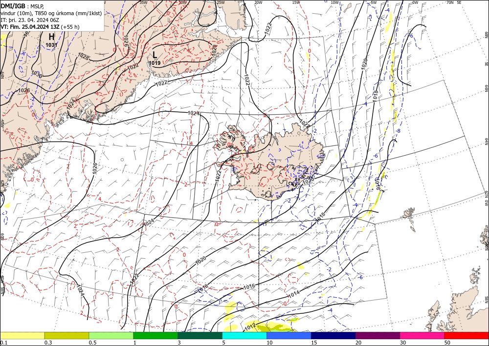Select the red 50 mm legend swatch
The image size is (489, 346).
click(467, 335)
